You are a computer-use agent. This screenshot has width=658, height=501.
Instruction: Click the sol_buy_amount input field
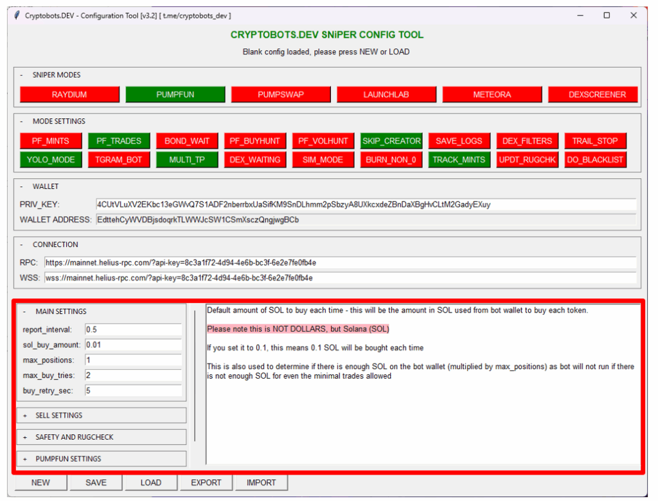(x=133, y=345)
